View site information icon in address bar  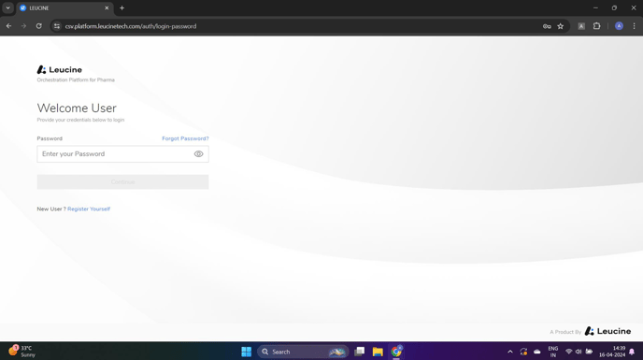coord(57,26)
